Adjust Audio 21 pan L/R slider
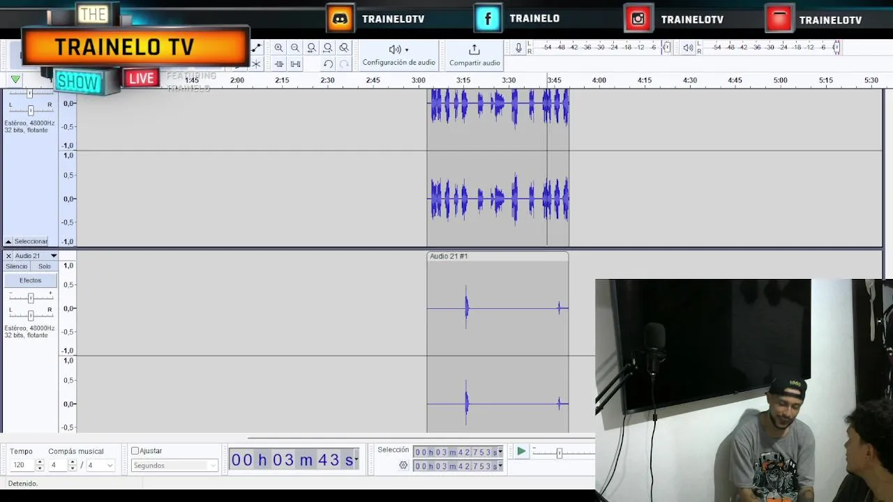This screenshot has width=893, height=502. pyautogui.click(x=31, y=314)
